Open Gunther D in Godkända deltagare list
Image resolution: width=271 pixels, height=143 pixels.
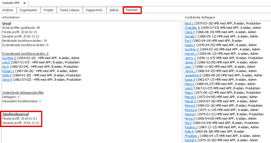tap(192, 49)
